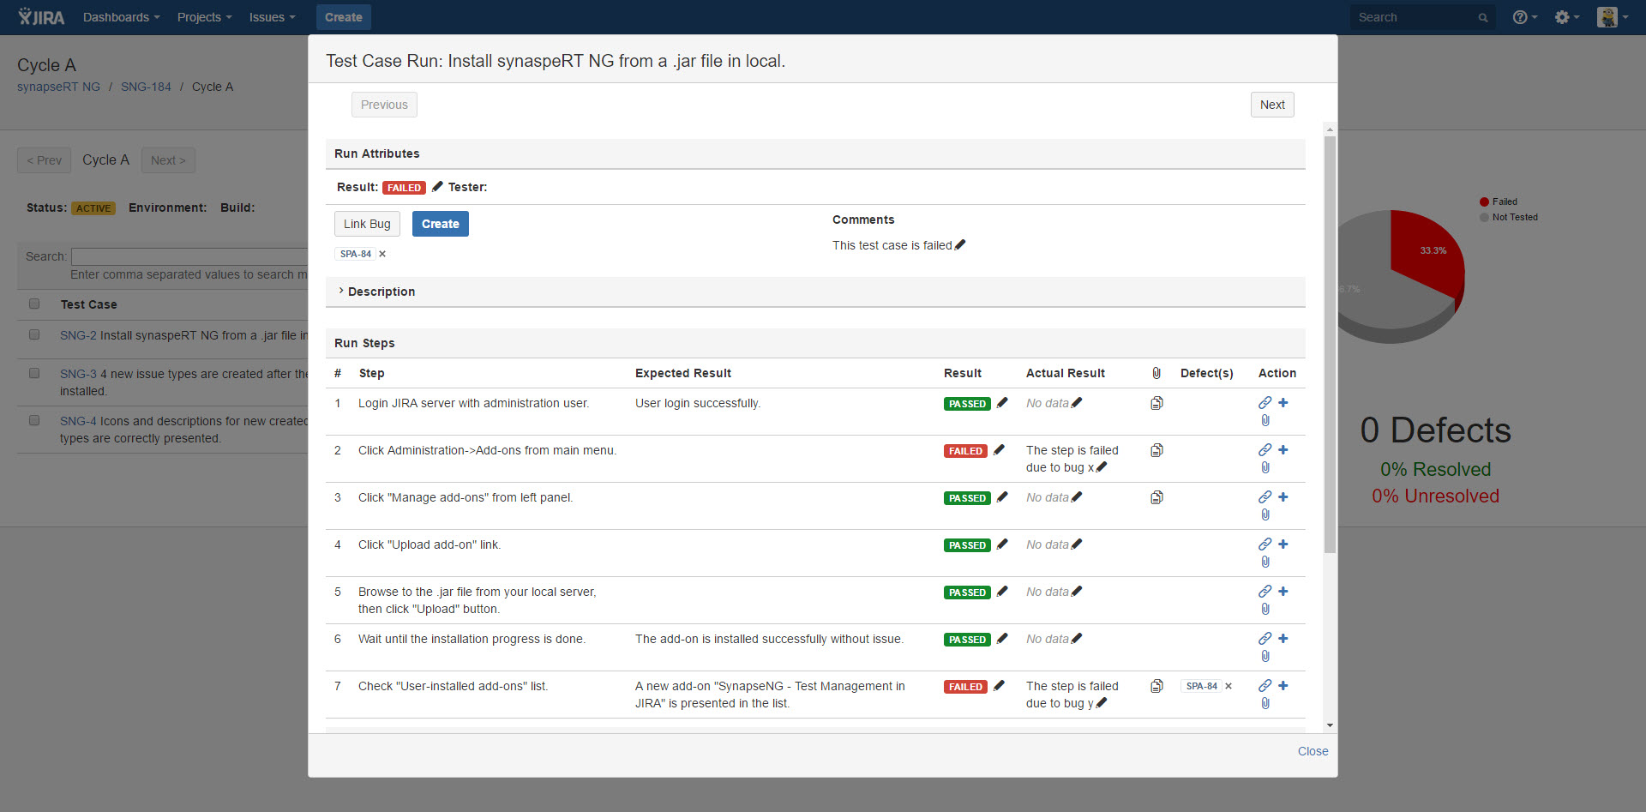This screenshot has width=1646, height=812.
Task: Link a defect to step 1
Action: tap(1265, 402)
